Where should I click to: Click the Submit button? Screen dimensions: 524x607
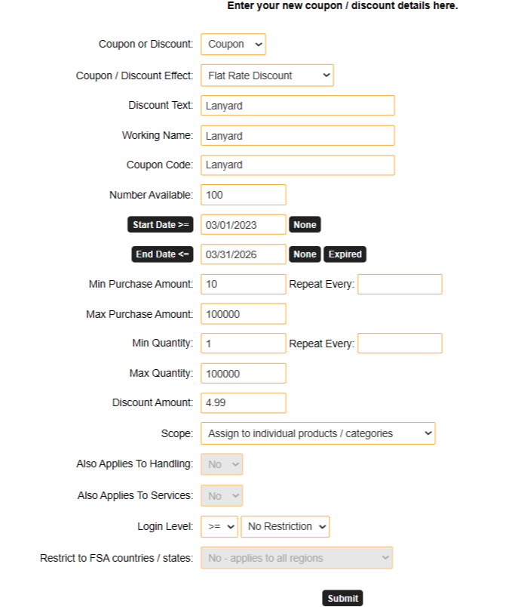342,598
